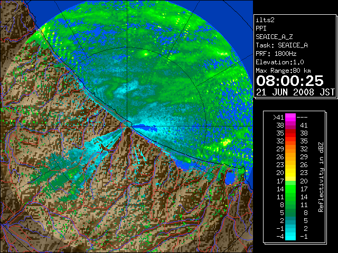Click the 'Reflectivity in dBZ' axis label
This screenshot has width=338, height=253.
tap(321, 177)
